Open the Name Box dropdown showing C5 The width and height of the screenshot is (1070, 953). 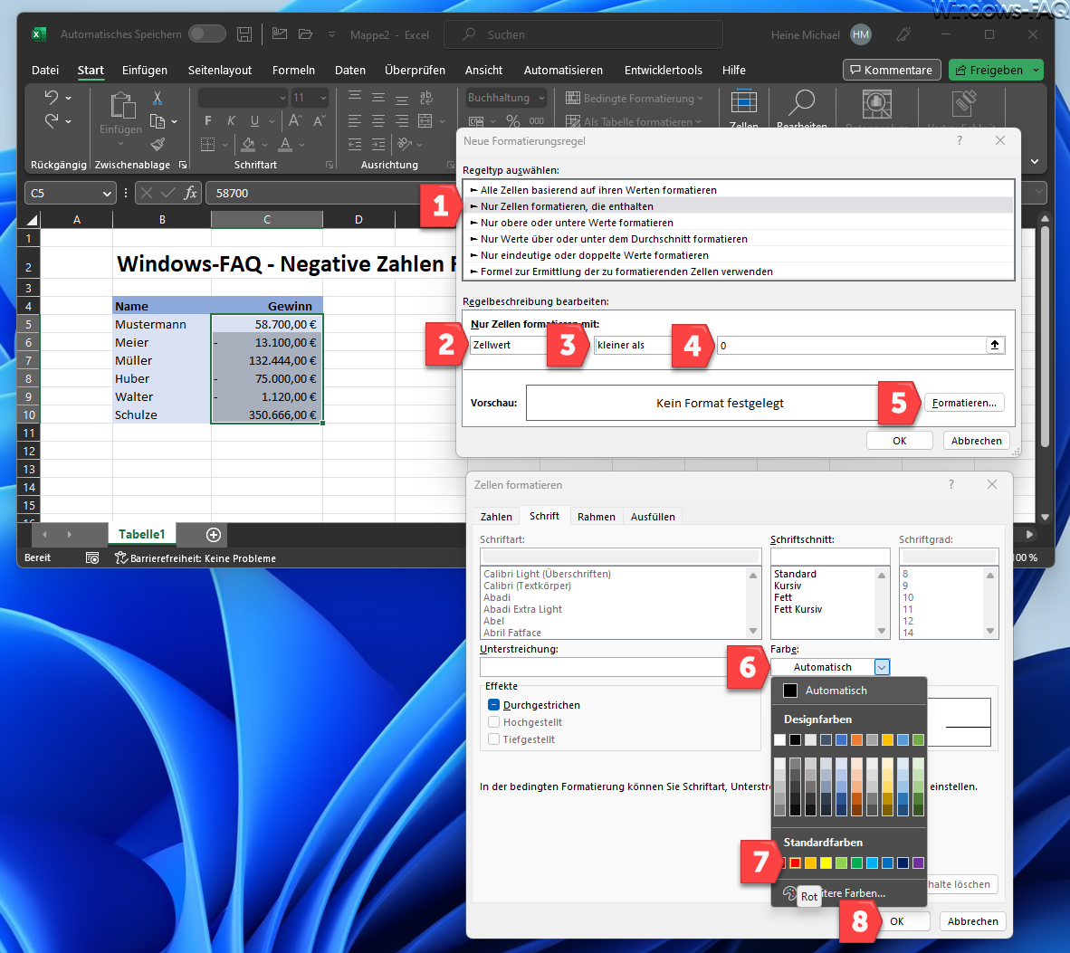click(107, 194)
